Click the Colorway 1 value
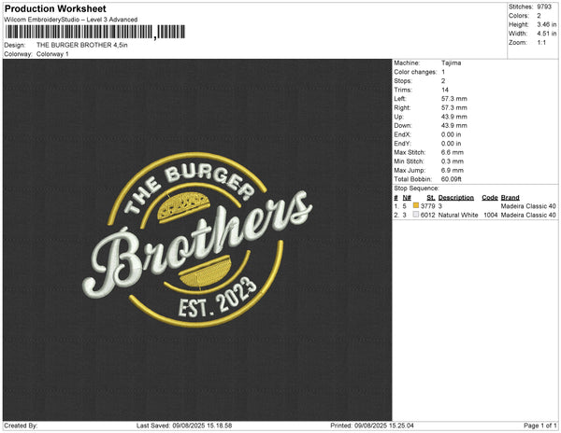Screen dimensions: 561x433 (x=52, y=54)
